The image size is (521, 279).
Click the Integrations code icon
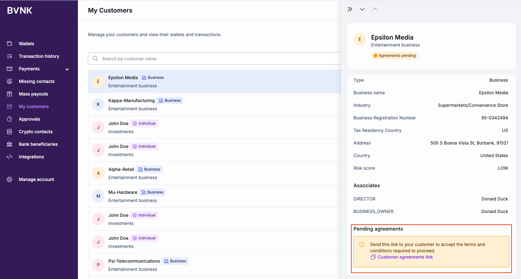(x=9, y=157)
